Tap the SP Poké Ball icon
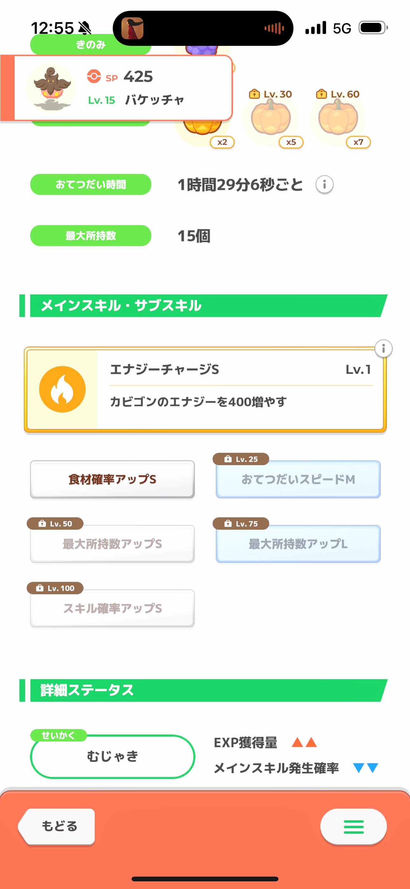The height and width of the screenshot is (889, 410). coord(94,76)
